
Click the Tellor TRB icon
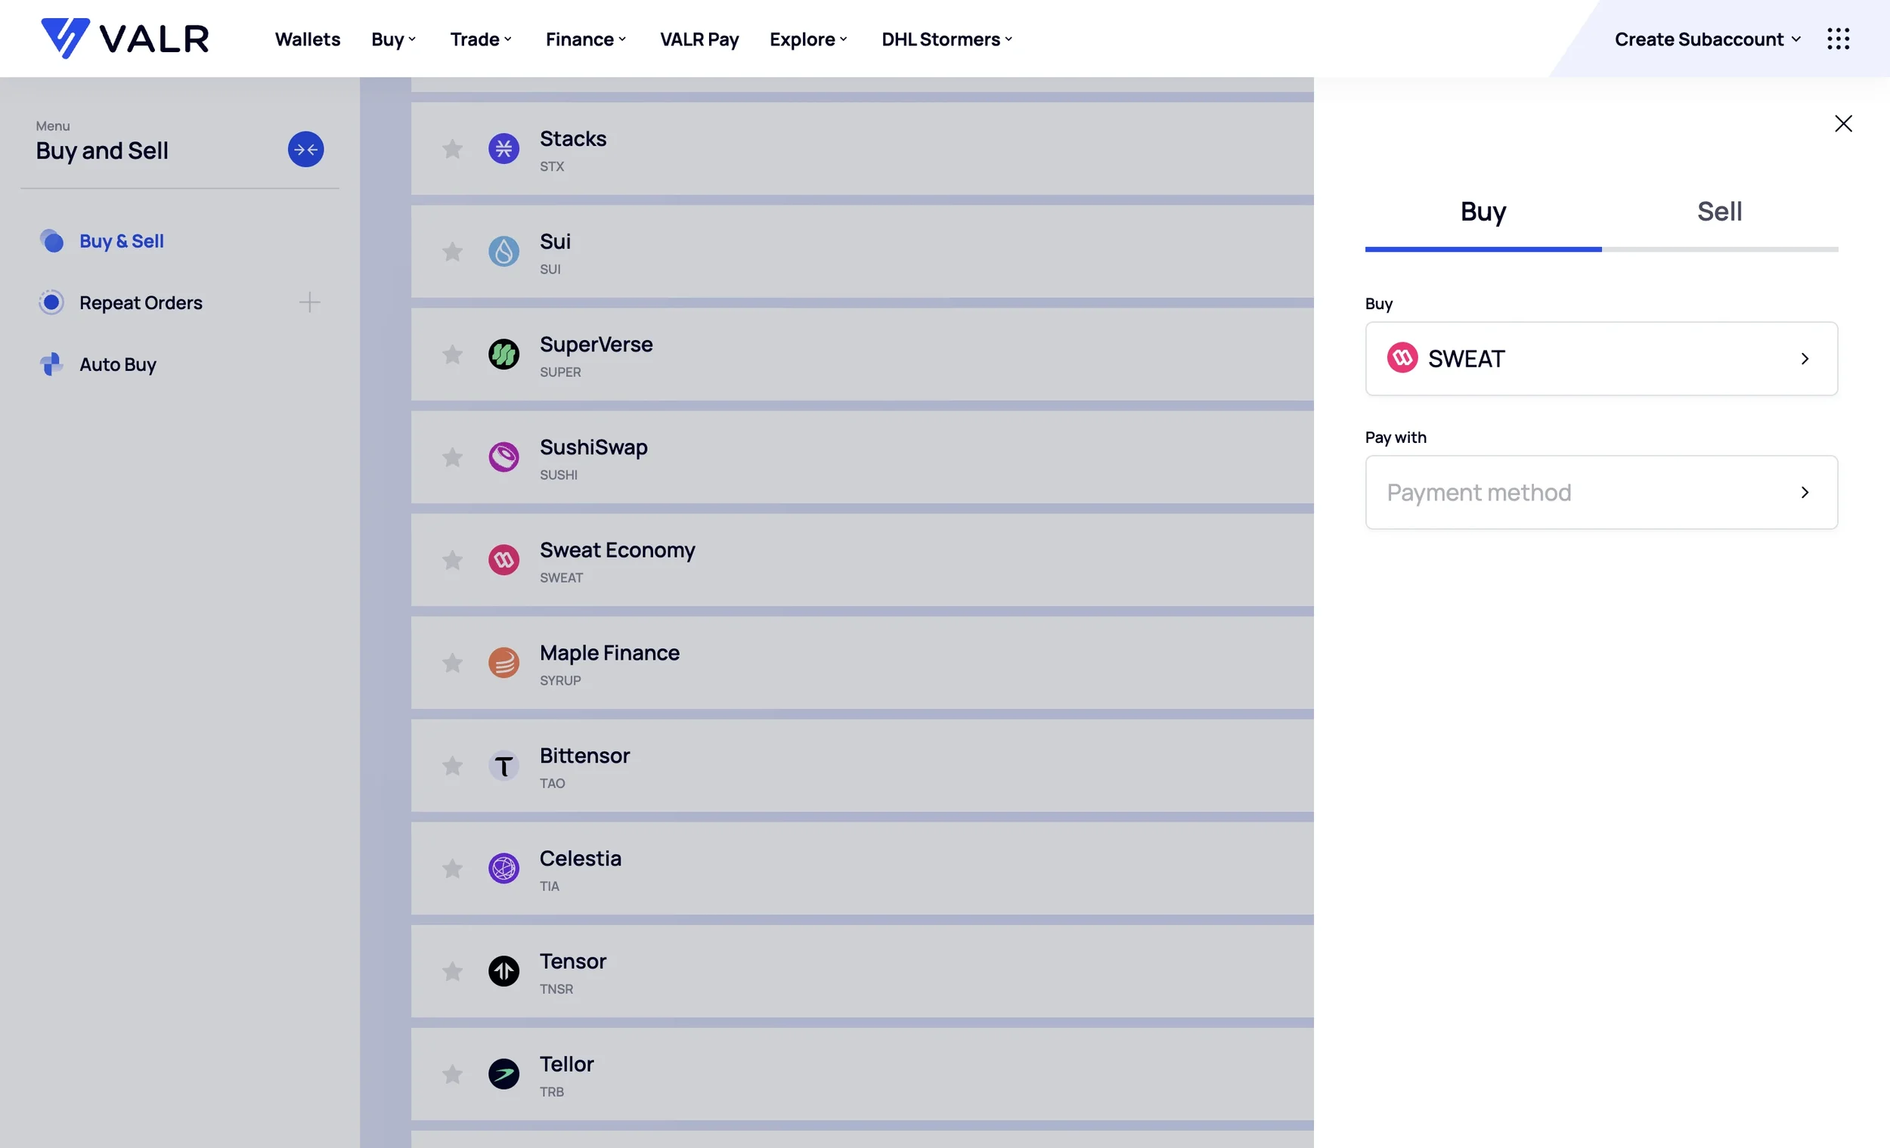point(503,1074)
